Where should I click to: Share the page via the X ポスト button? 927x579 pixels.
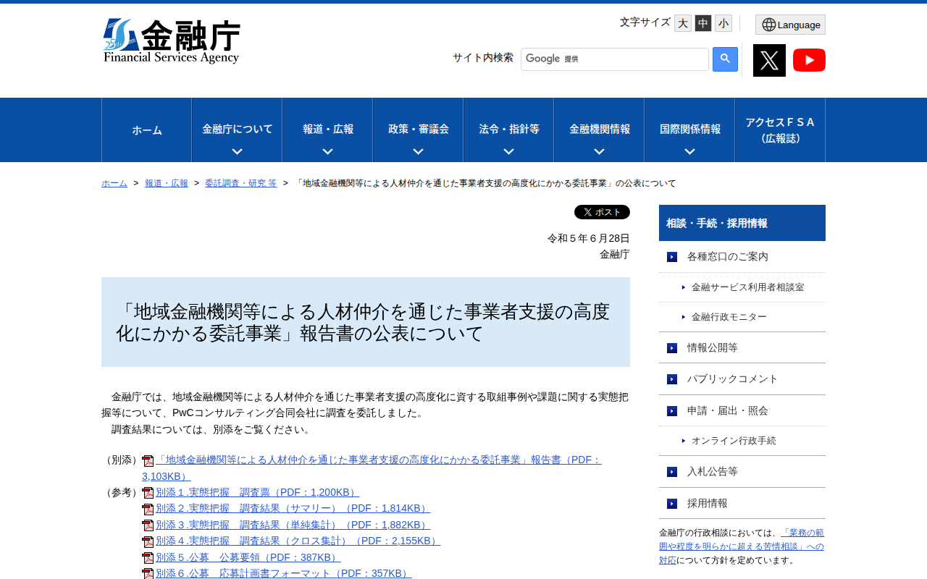point(601,211)
